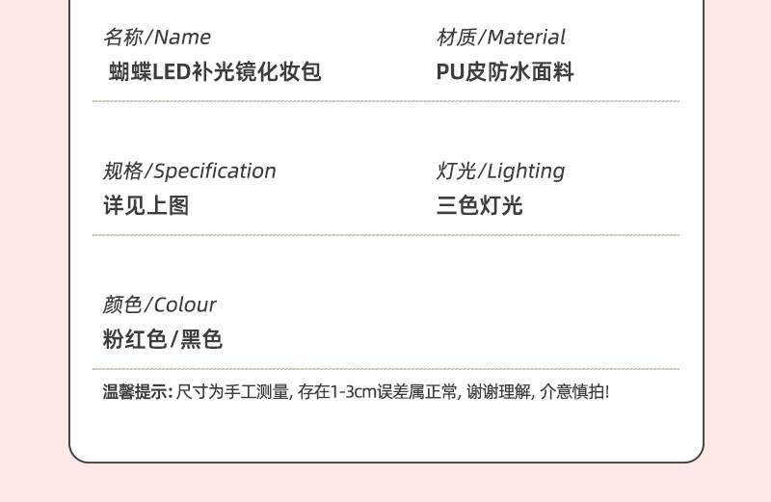This screenshot has height=502, width=771.
Task: Click the slash between 粉红色 and 黑色
Action: coord(173,339)
